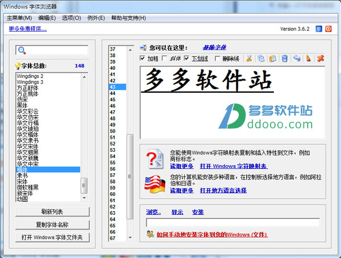
Task: Click the scissors cut icon
Action: [249, 59]
